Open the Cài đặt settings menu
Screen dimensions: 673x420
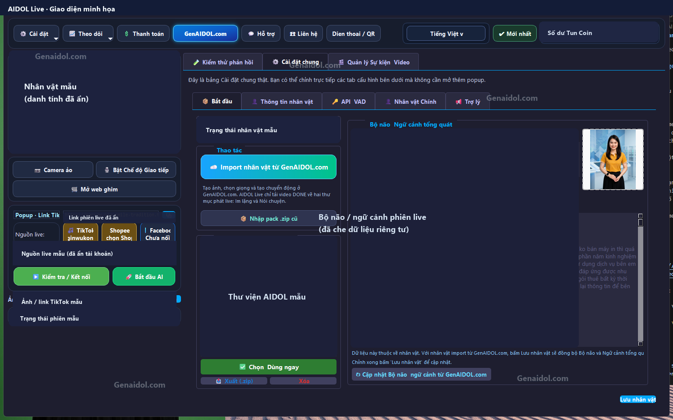click(36, 34)
